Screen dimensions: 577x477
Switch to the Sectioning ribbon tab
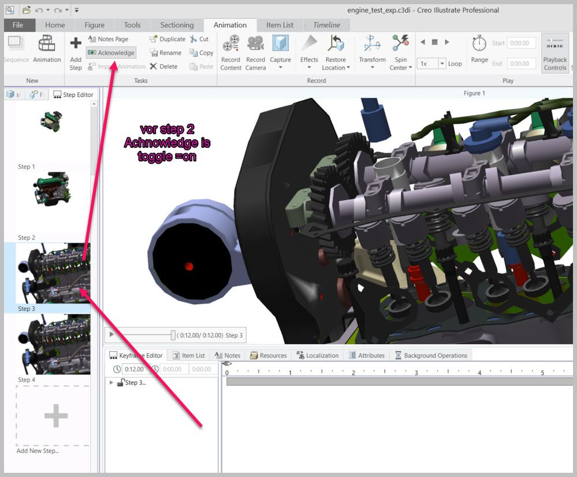pos(177,25)
